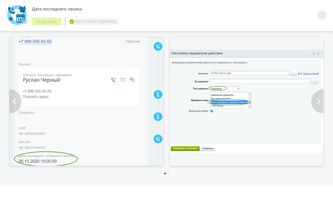Click the Реквизиты section heading
This screenshot has width=333, height=198.
tap(27, 113)
